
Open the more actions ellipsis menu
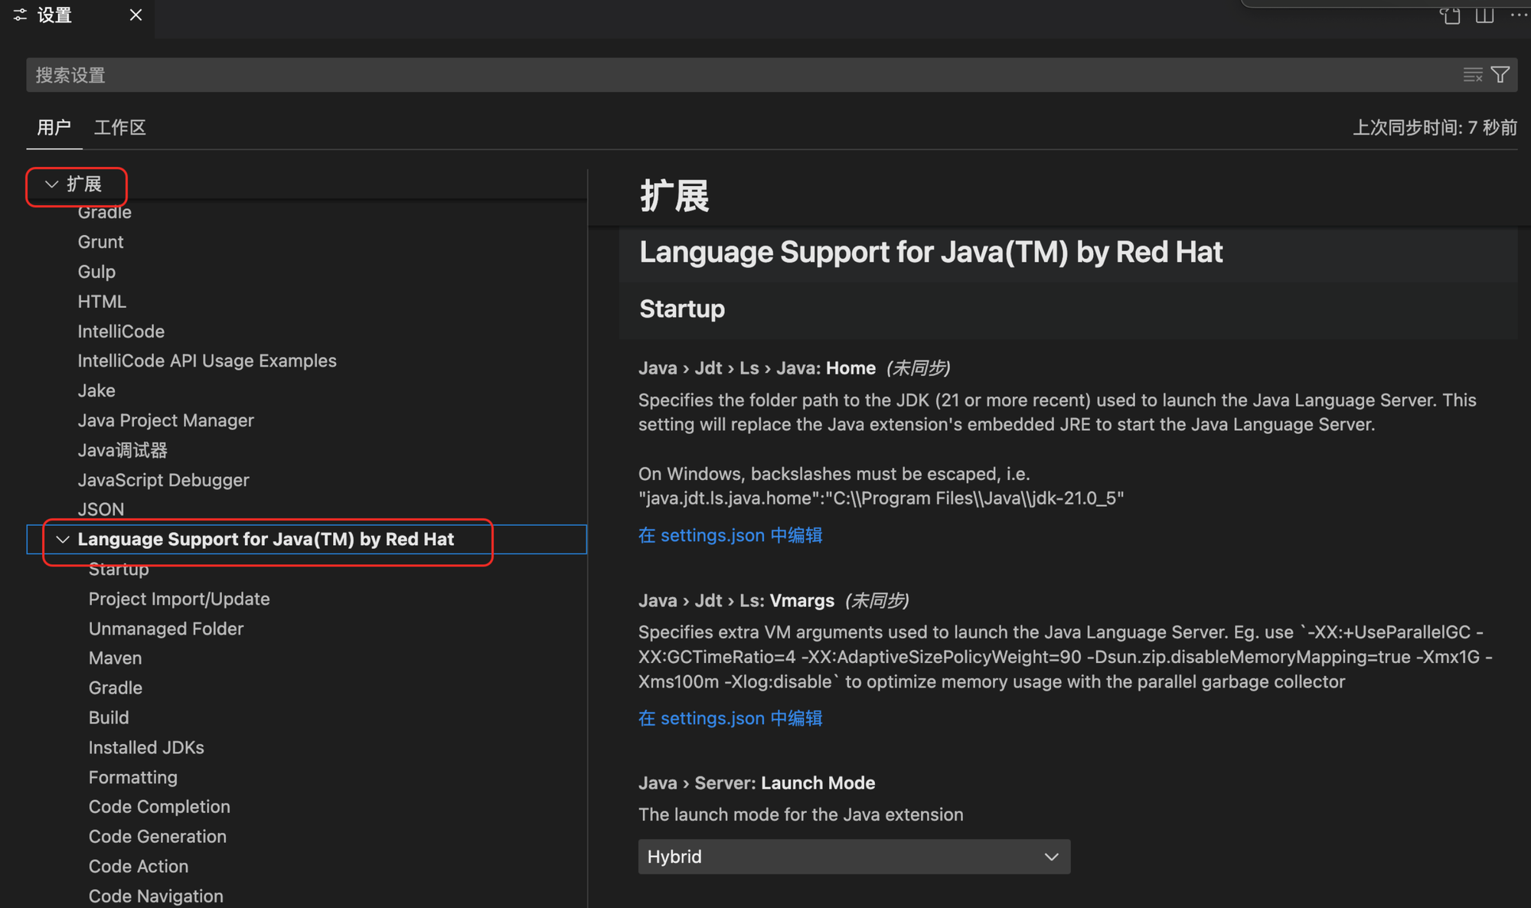1518,15
